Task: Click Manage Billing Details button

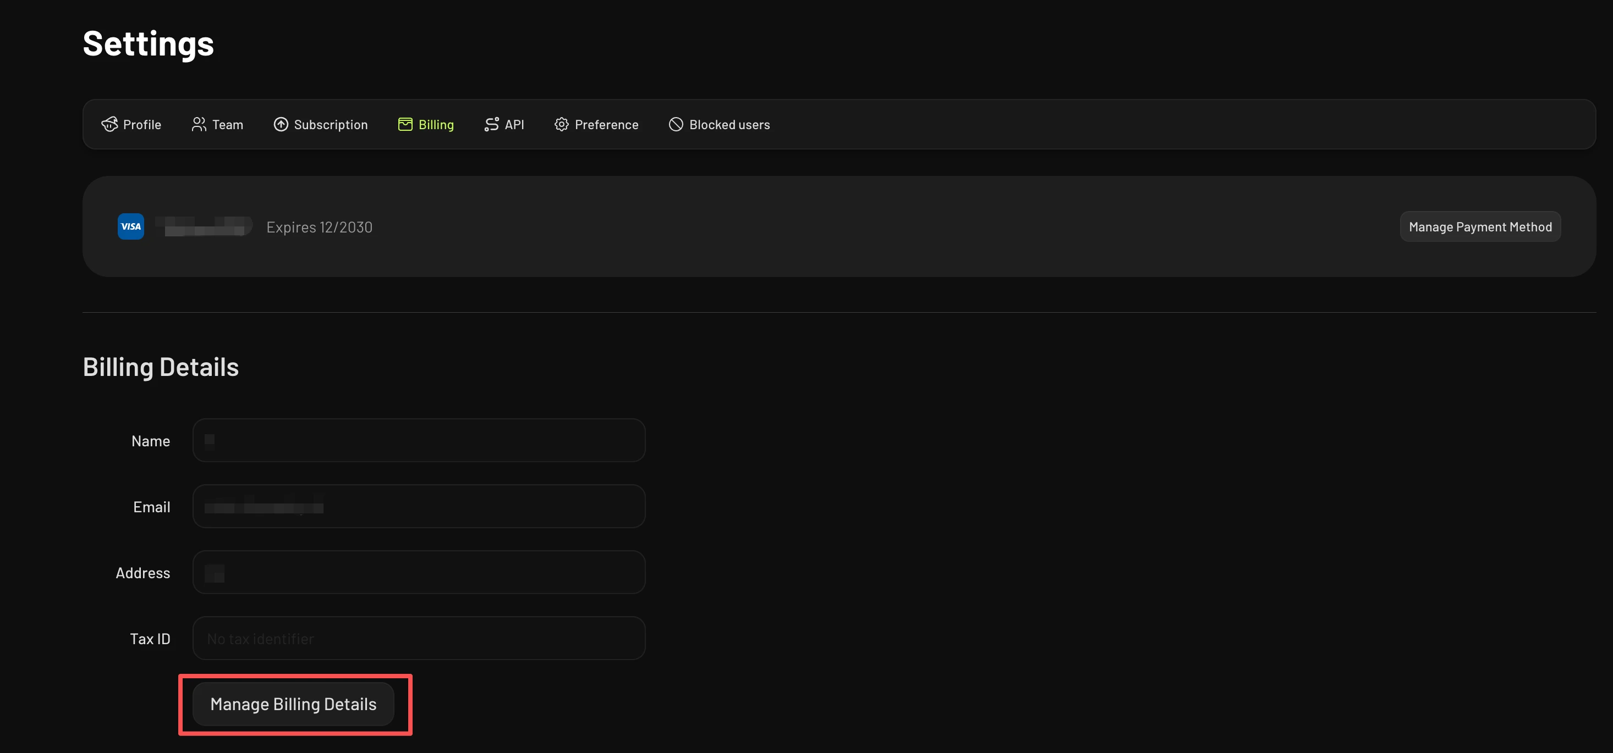Action: [294, 704]
